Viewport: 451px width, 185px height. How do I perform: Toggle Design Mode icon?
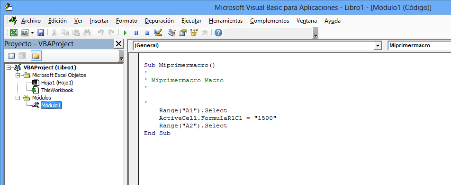158,33
